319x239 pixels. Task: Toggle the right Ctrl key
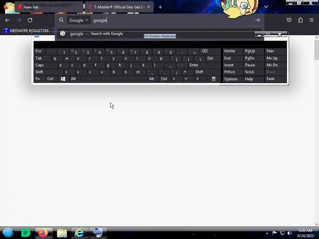pyautogui.click(x=165, y=79)
